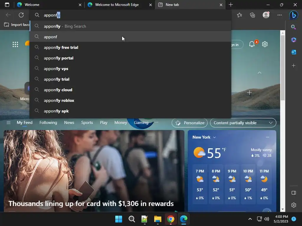Open Play feed tab
The width and height of the screenshot is (302, 226).
[104, 123]
